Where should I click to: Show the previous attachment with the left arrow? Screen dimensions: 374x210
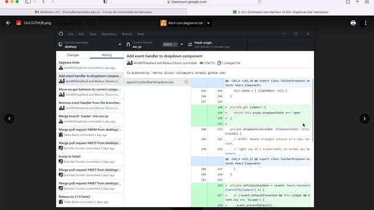[x=9, y=118]
